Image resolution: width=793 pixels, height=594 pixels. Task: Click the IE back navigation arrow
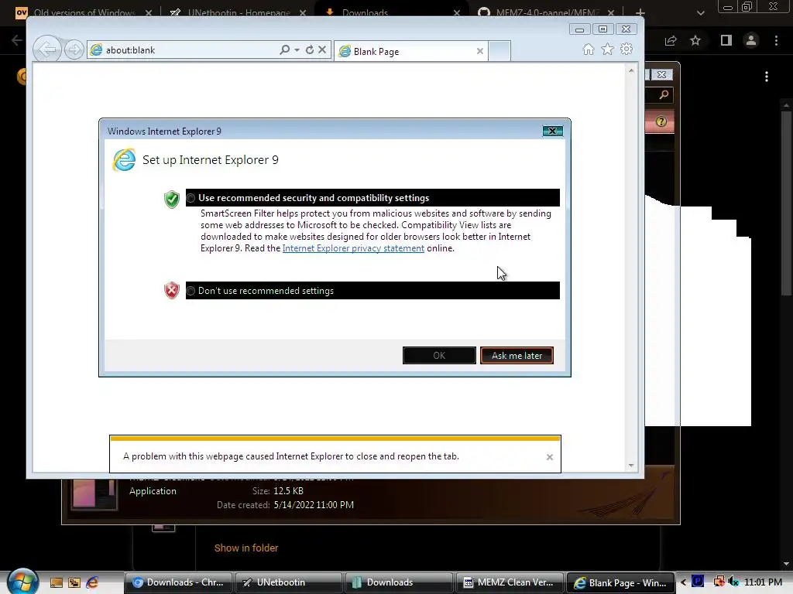point(47,49)
